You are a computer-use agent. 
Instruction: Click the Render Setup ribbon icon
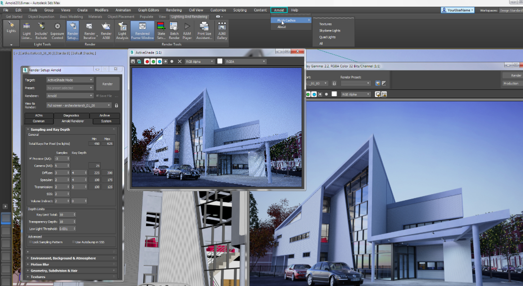point(73,31)
